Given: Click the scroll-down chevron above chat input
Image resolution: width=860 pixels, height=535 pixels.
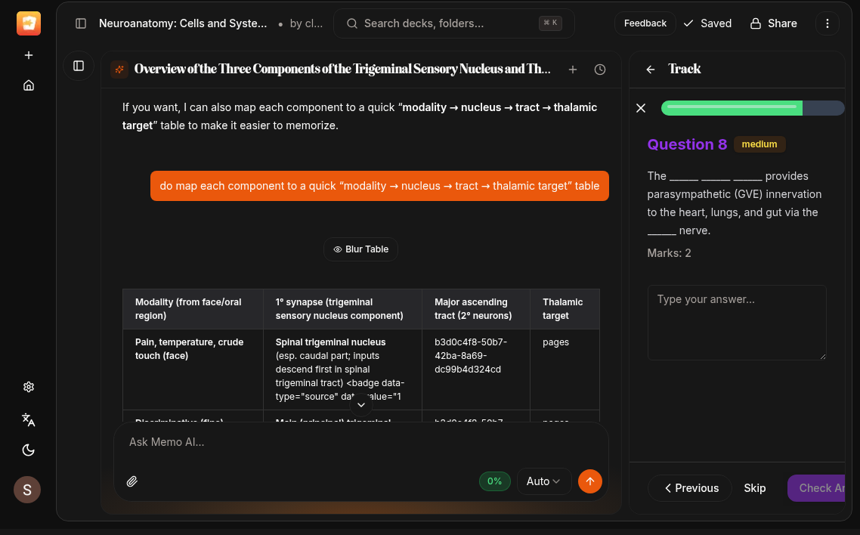Looking at the screenshot, I should (x=360, y=405).
